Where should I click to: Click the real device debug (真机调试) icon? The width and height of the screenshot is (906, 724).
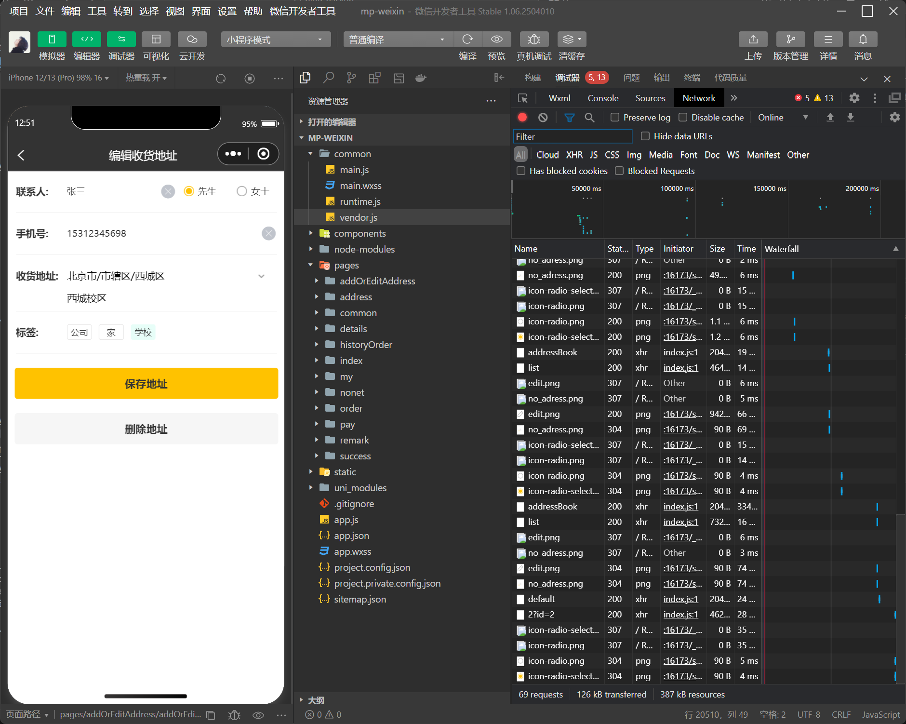point(533,40)
